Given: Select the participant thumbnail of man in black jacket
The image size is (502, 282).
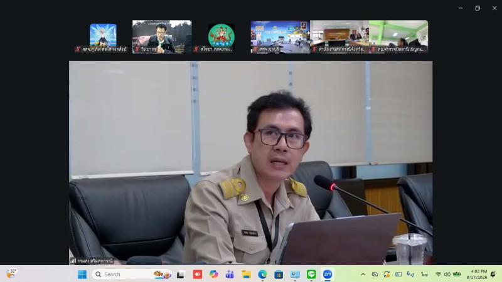Looking at the screenshot, I should click(162, 37).
